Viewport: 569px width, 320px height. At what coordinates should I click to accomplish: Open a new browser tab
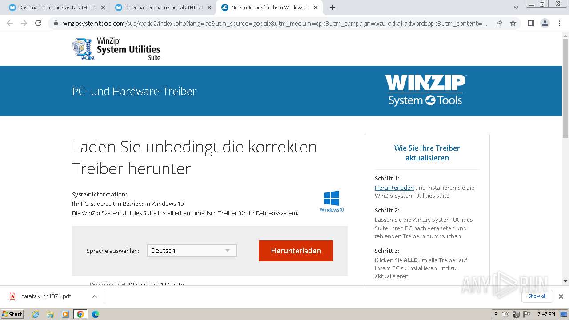click(333, 8)
